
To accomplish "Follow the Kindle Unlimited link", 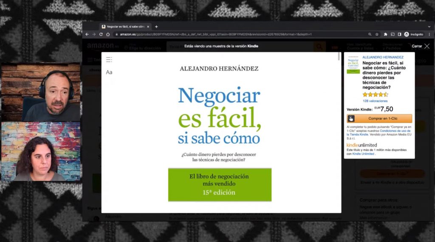I will pyautogui.click(x=363, y=154).
